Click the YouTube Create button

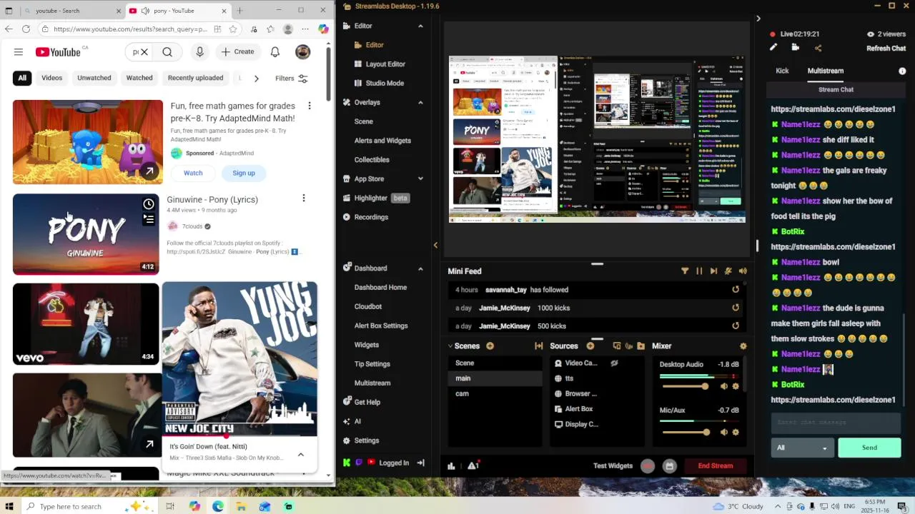pos(237,52)
